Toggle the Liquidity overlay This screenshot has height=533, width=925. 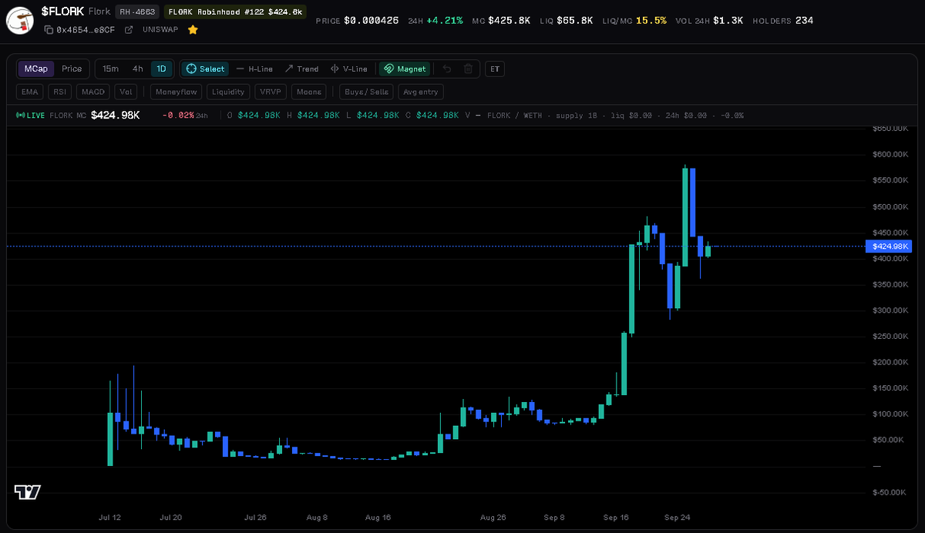(228, 92)
